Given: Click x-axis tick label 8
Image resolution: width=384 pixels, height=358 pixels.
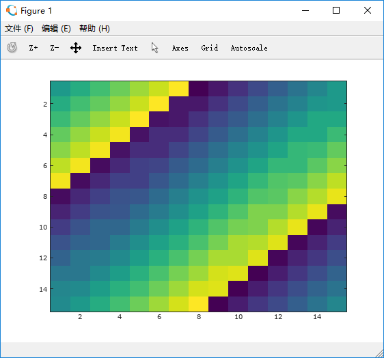Looking at the screenshot, I should pyautogui.click(x=199, y=316).
